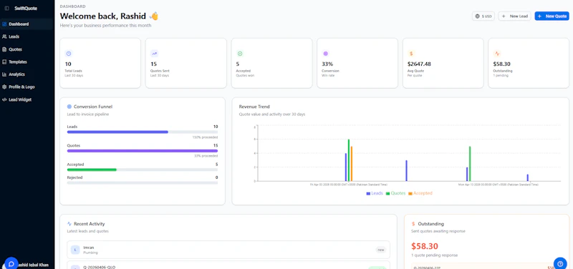Open Leads page from sidebar
Screen dimensions: 573x269
tap(27, 36)
